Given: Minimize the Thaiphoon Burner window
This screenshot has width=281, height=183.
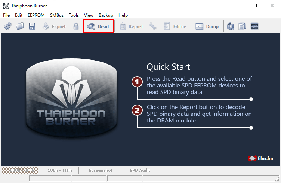Looking at the screenshot, I should (238, 6).
